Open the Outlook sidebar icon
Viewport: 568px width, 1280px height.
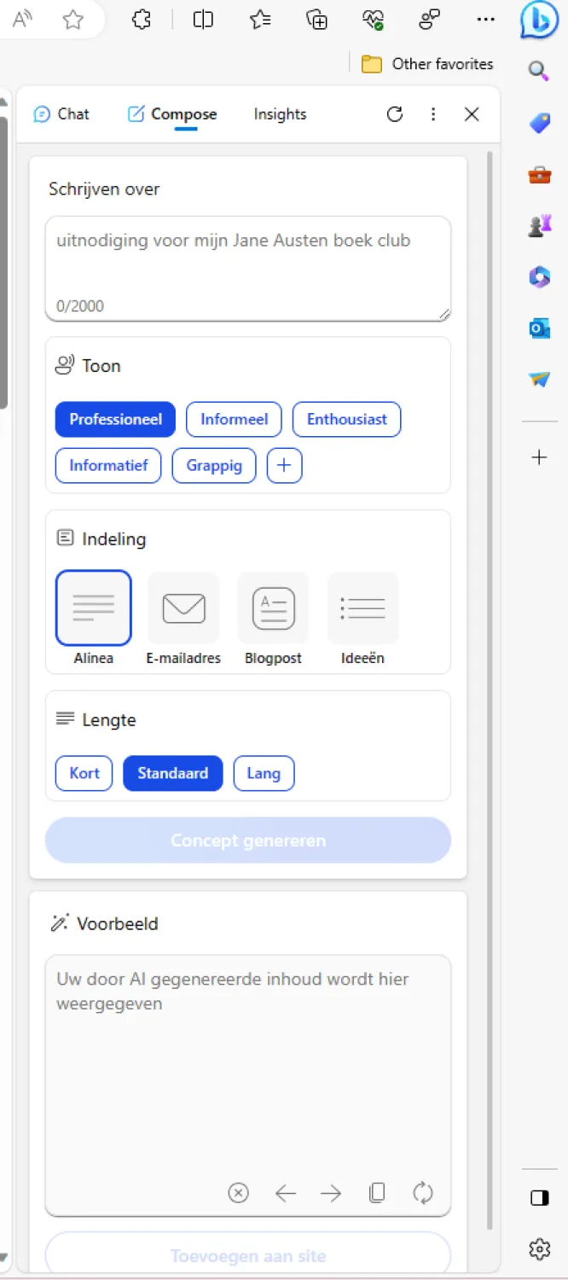tap(539, 329)
